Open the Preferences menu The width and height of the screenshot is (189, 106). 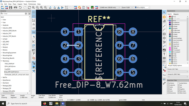tap(32, 4)
